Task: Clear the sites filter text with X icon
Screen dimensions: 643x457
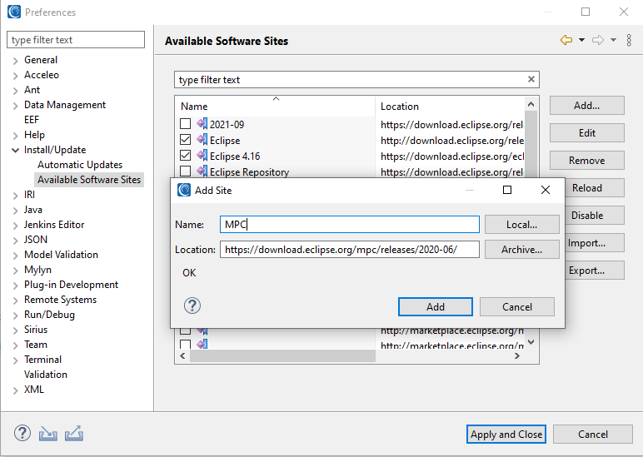Action: click(x=531, y=79)
